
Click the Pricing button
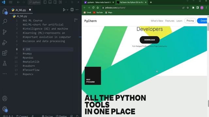click(x=190, y=21)
